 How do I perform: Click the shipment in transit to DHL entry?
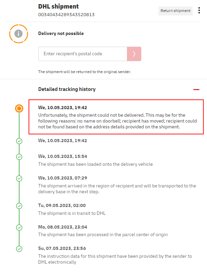(72, 213)
